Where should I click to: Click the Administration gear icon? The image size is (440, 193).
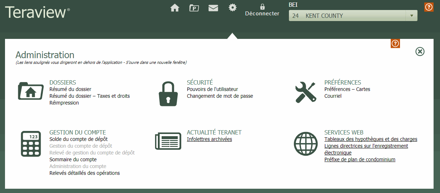[232, 7]
